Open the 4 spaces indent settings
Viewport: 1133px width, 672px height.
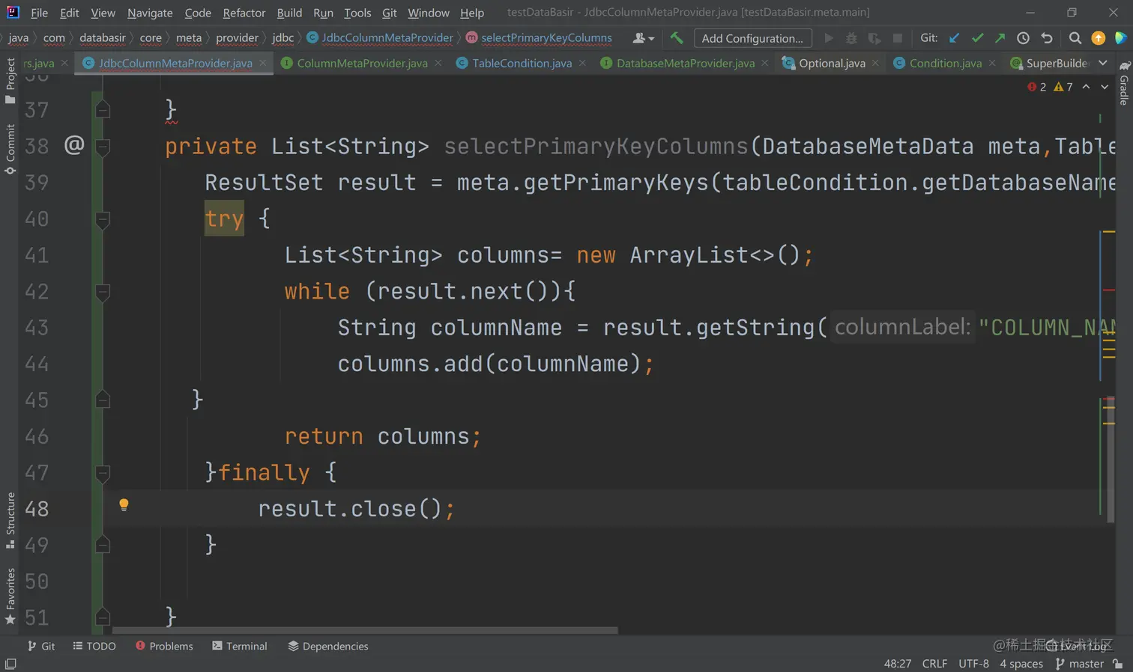coord(1021,664)
